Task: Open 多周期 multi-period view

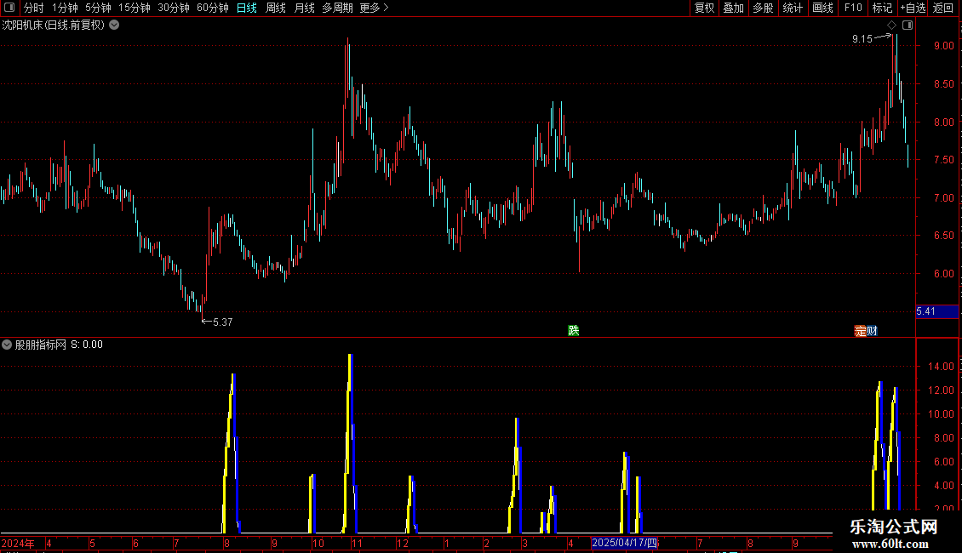Action: [x=337, y=8]
